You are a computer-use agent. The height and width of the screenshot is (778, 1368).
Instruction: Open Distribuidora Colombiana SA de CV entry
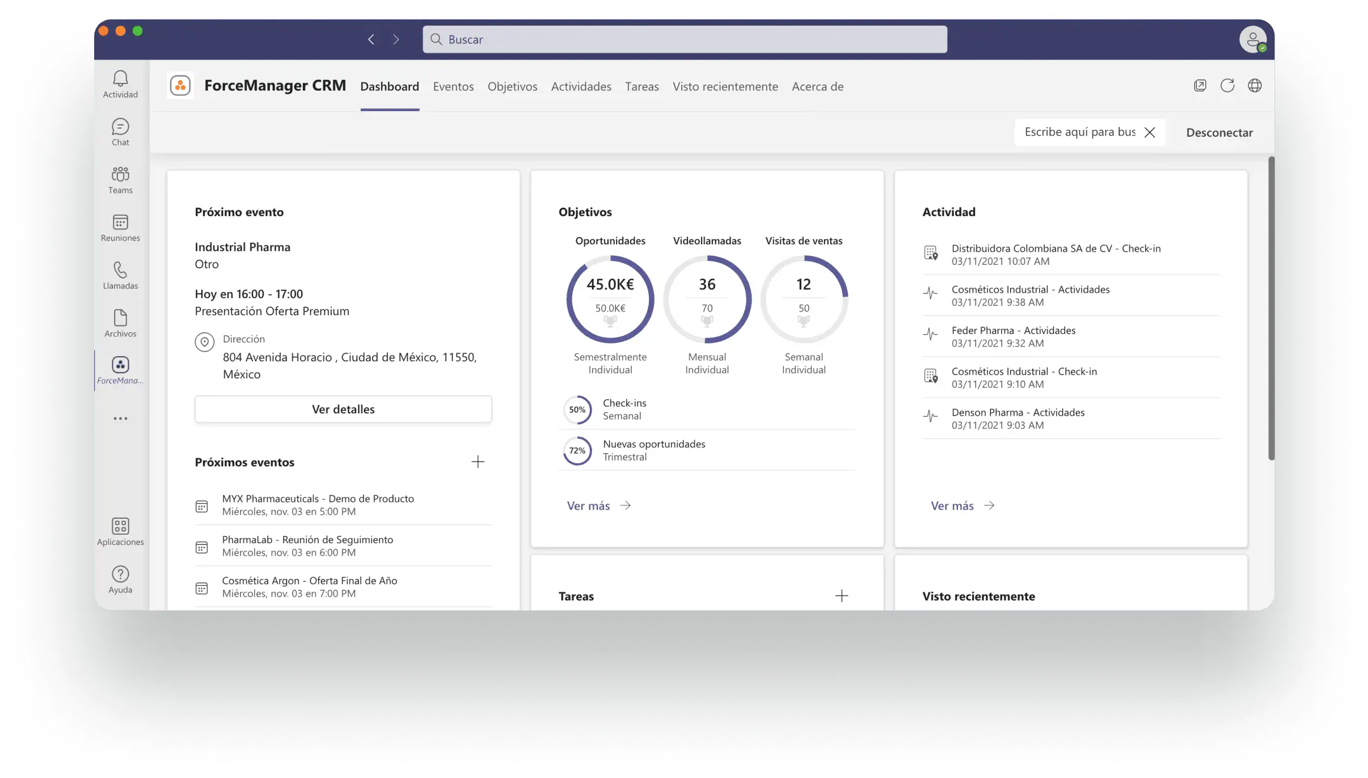1071,255
